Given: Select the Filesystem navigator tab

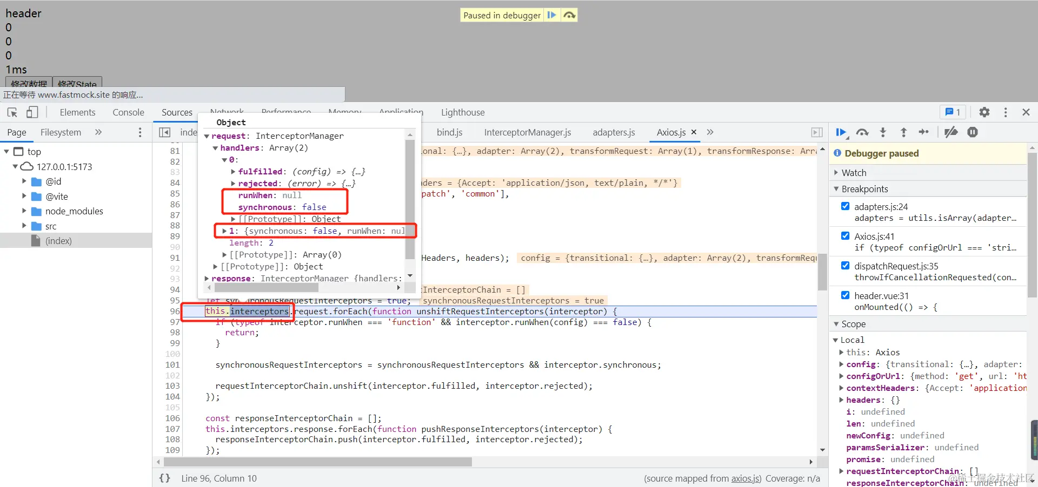Looking at the screenshot, I should tap(61, 132).
